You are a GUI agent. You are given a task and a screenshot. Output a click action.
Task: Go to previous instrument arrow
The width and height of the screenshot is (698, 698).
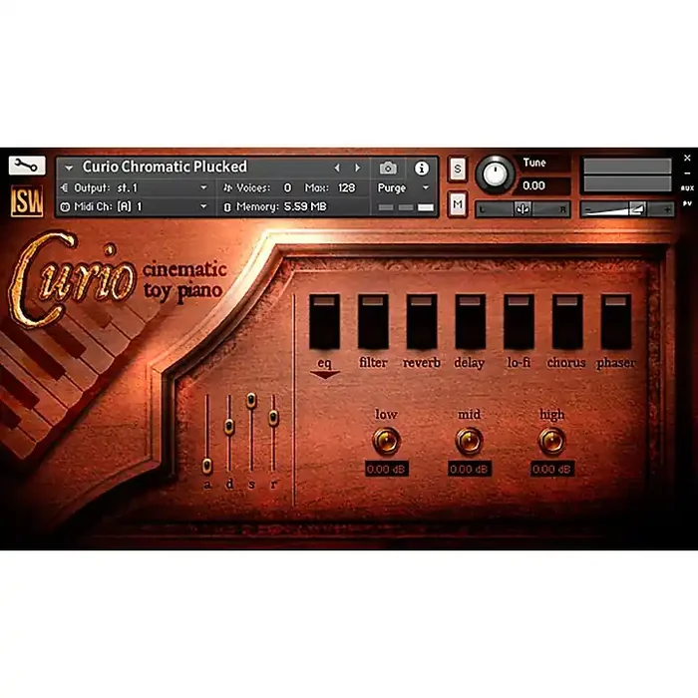pyautogui.click(x=337, y=168)
